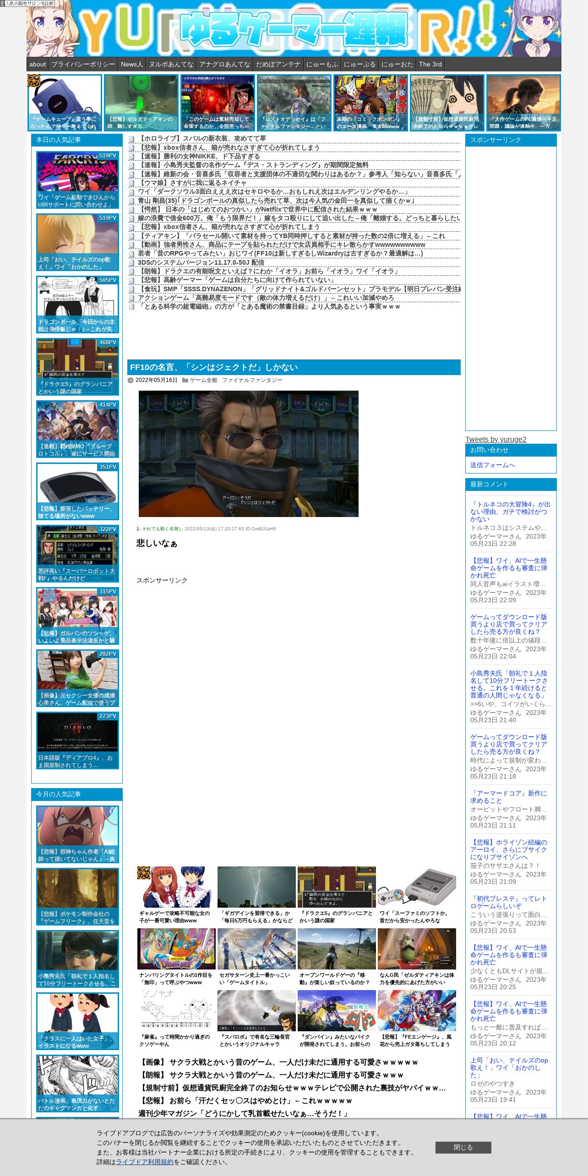The height and width of the screenshot is (1176, 588).
Task: Open comment link トルネコの大冒険4
Action: pyautogui.click(x=511, y=512)
